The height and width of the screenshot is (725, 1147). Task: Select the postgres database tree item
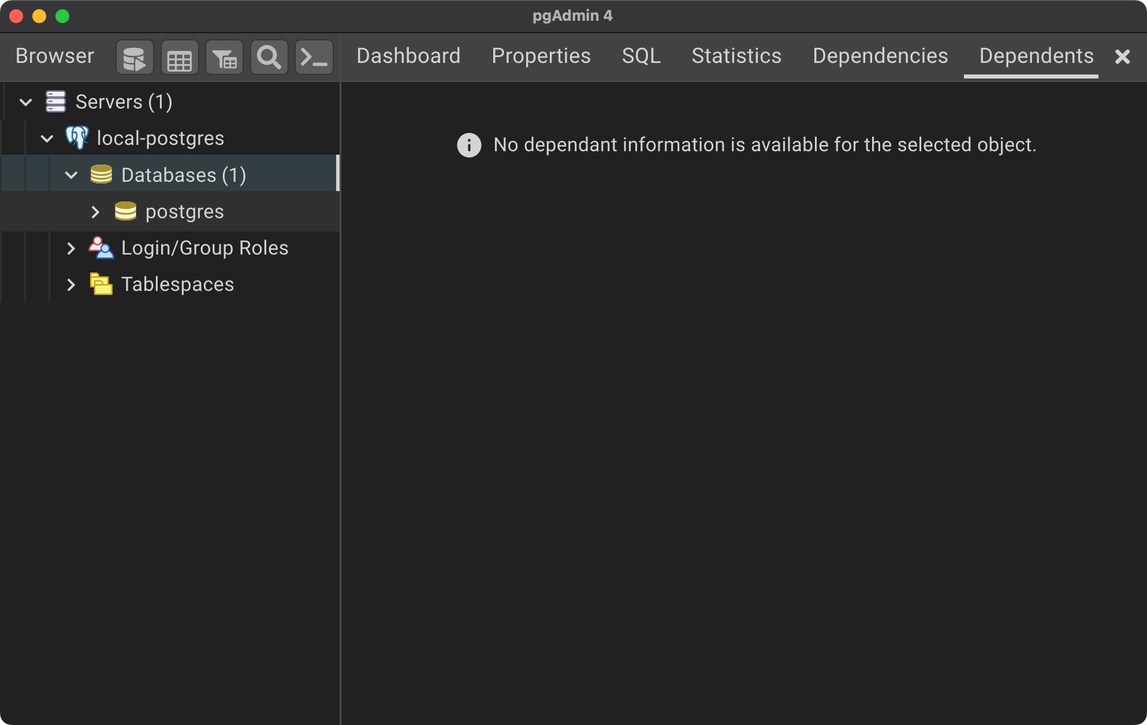pyautogui.click(x=184, y=212)
